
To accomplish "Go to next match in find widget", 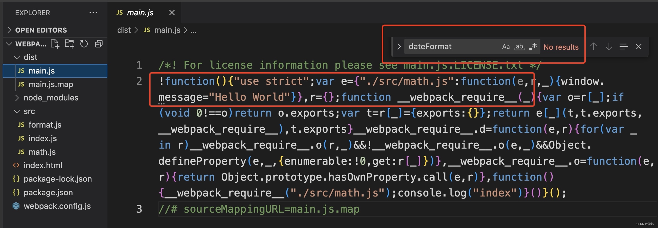I will coord(609,47).
